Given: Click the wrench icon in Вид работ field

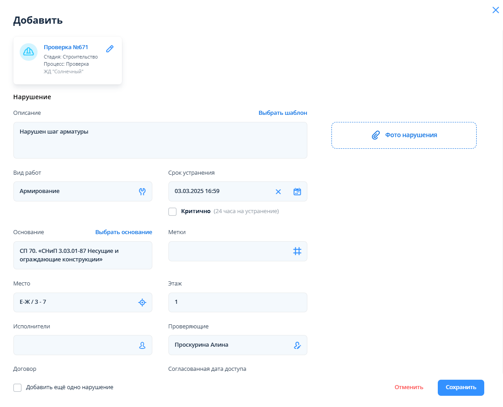Looking at the screenshot, I should coord(143,192).
